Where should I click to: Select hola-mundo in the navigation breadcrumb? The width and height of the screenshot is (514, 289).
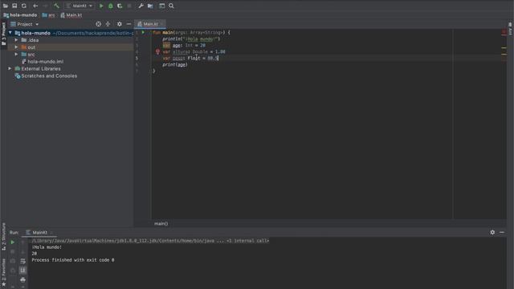point(20,15)
